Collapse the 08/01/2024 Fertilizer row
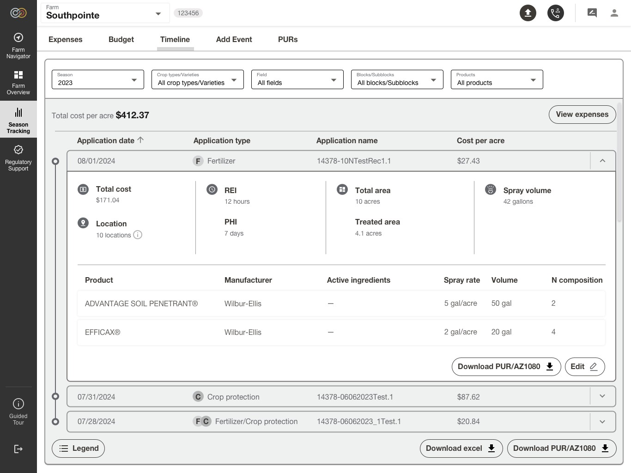This screenshot has height=473, width=631. pos(602,161)
